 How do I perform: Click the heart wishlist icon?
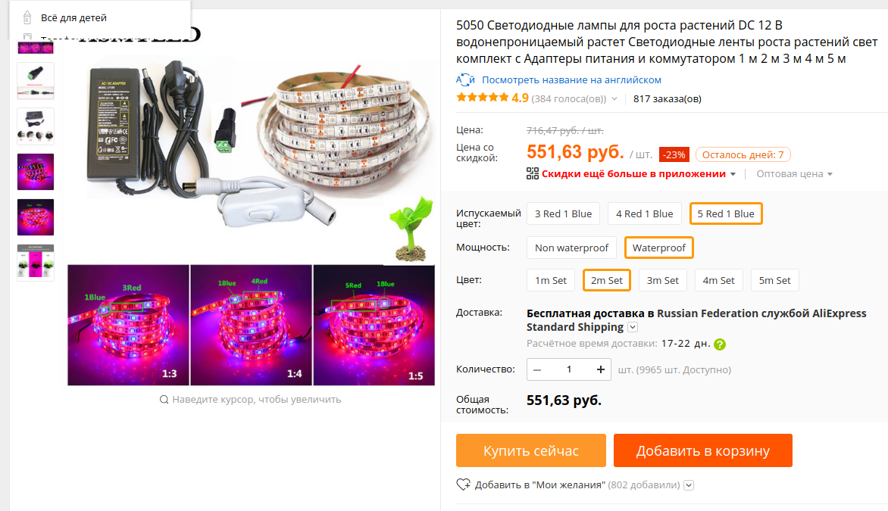coord(463,485)
